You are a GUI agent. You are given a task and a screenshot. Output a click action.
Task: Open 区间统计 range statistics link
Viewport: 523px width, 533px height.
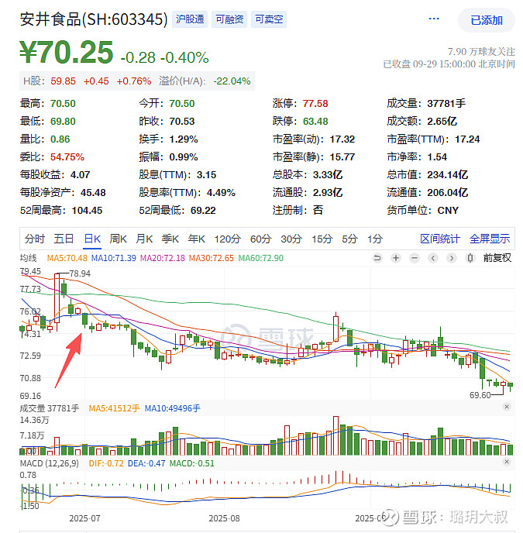(x=439, y=239)
